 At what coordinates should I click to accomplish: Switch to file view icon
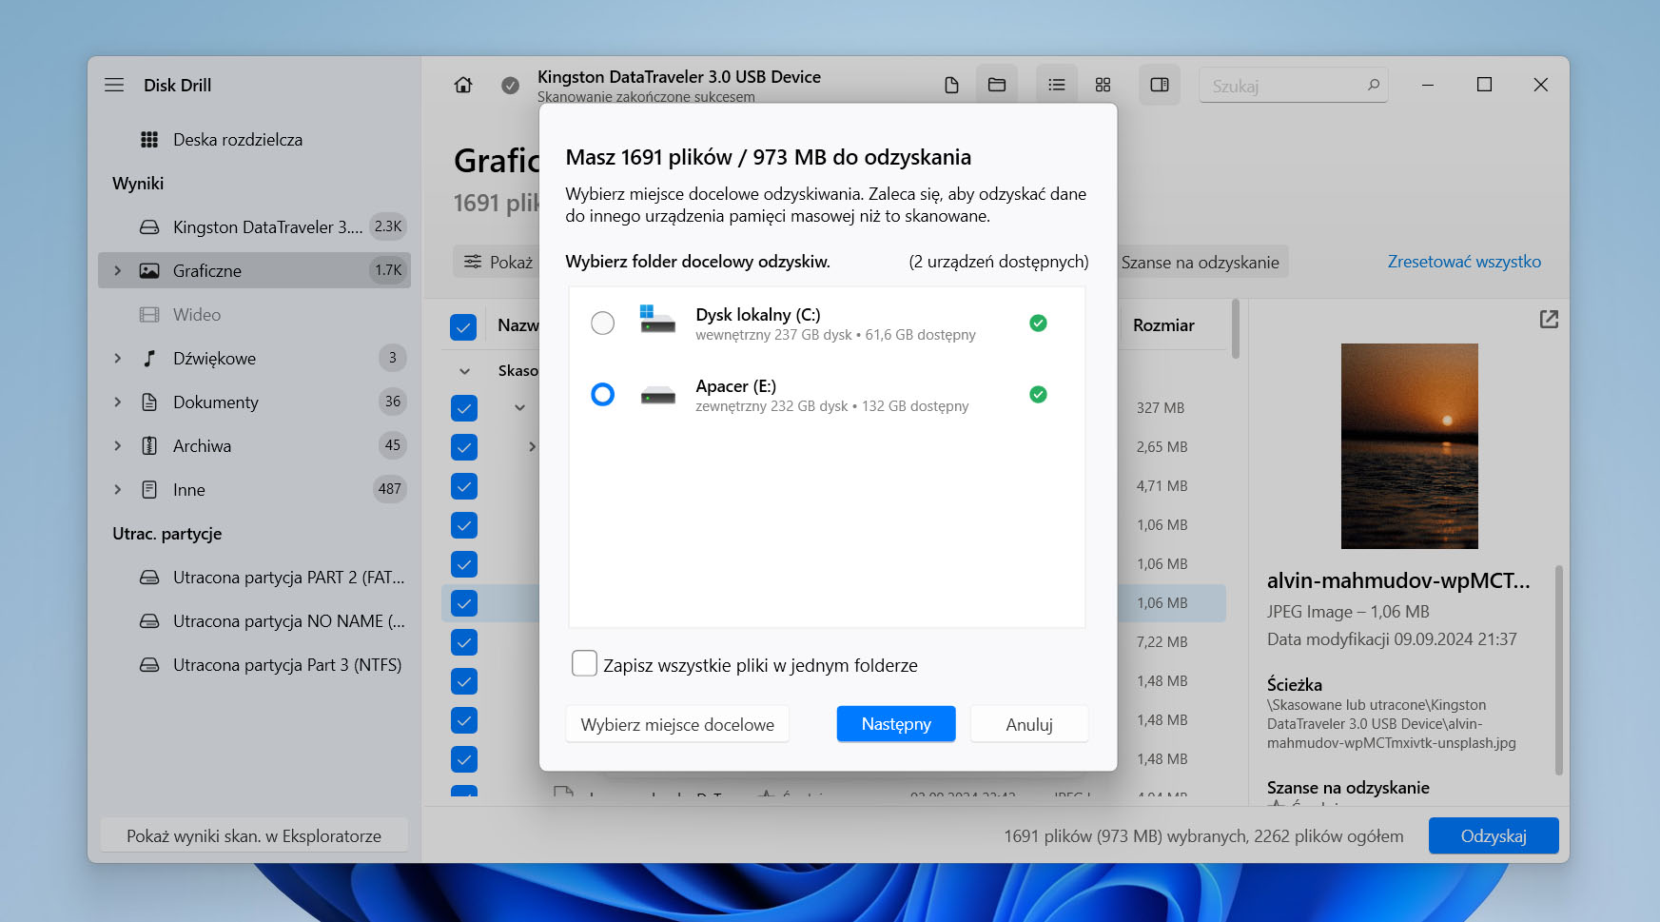(951, 85)
